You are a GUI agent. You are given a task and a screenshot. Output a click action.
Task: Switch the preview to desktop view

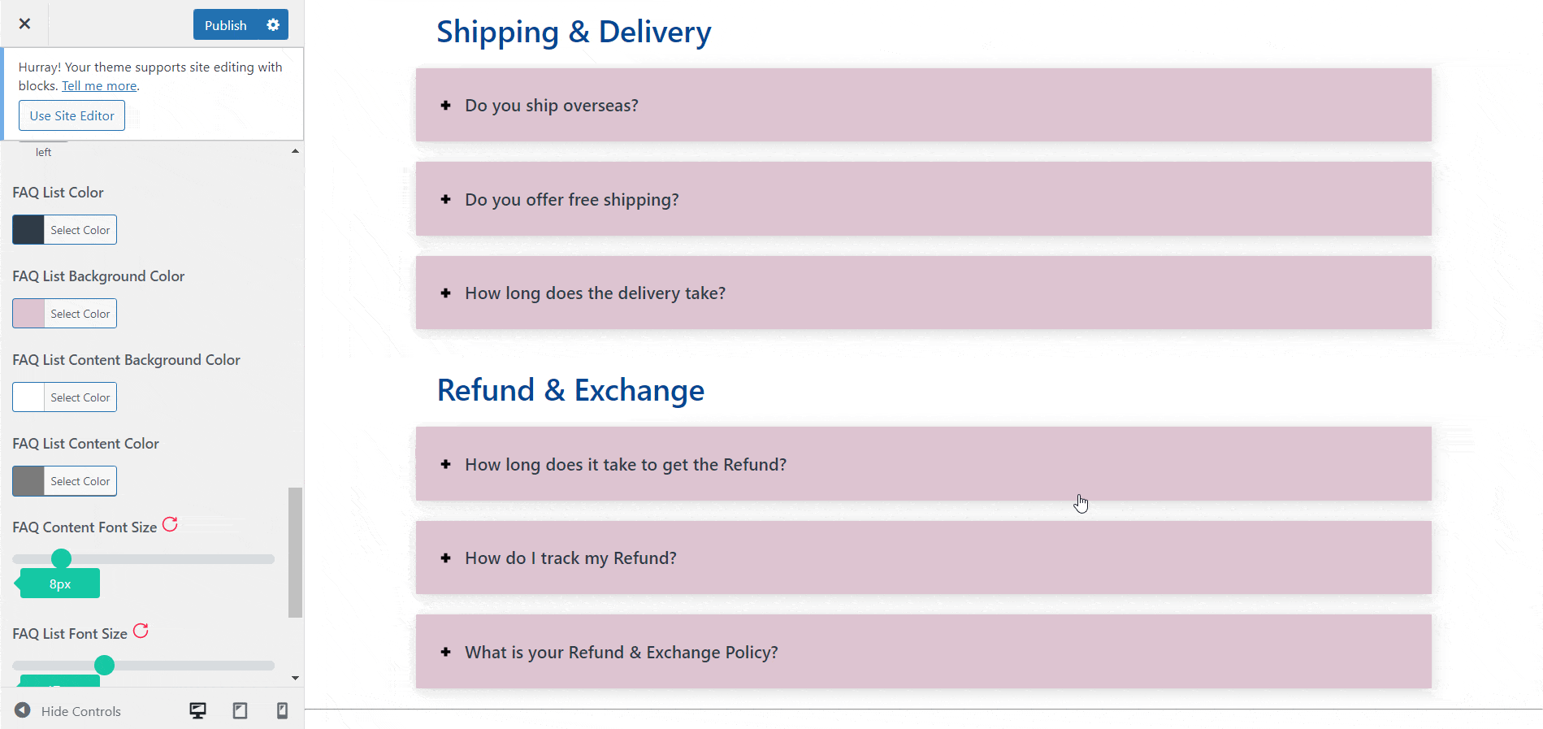[197, 710]
